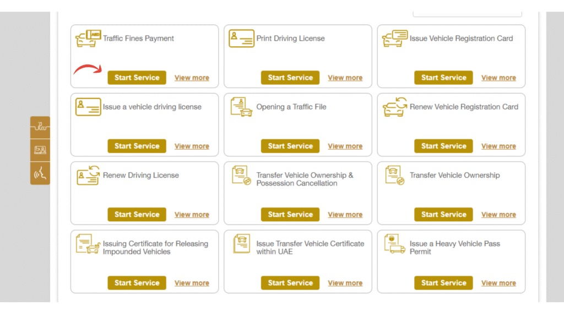View more about Print Driving License
Screen dimensions: 564x317
[x=345, y=78]
